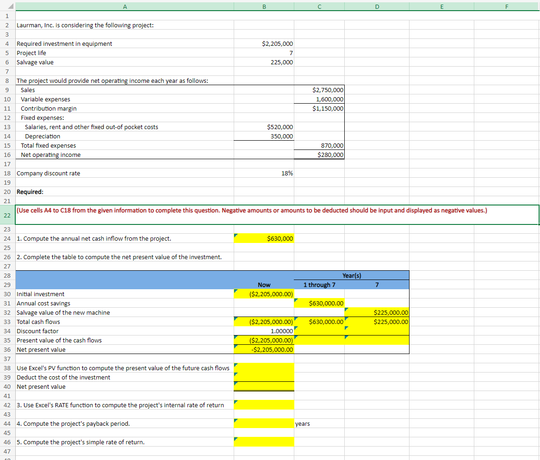The width and height of the screenshot is (540, 460).
Task: Click 'Salvage value of the new machine' label
Action: [63, 313]
